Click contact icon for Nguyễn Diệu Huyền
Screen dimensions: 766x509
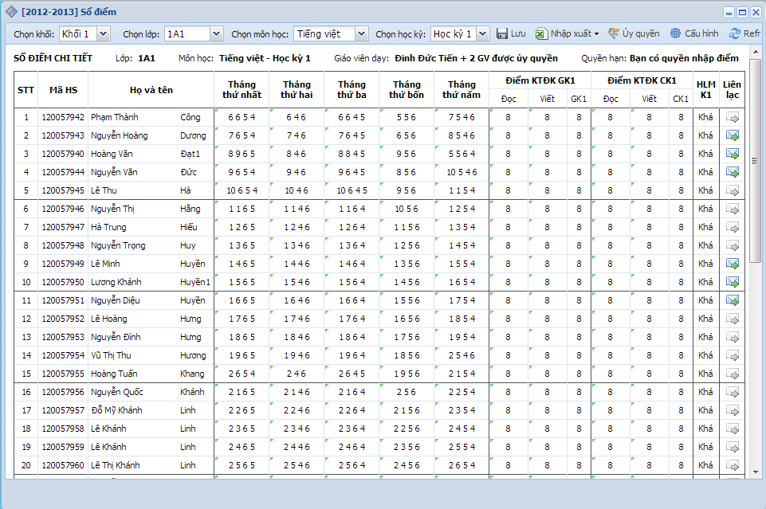(x=732, y=300)
